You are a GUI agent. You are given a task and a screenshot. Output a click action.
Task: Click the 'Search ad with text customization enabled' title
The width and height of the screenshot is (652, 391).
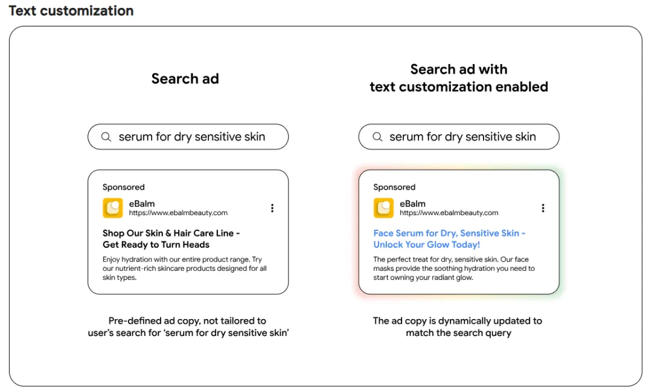coord(459,78)
